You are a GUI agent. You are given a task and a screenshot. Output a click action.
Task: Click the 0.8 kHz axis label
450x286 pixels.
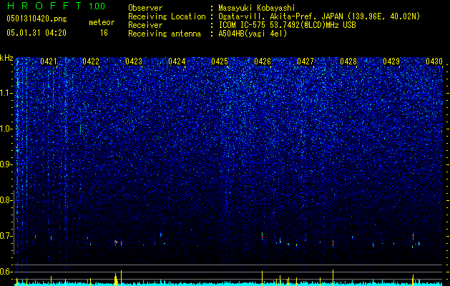(6, 200)
